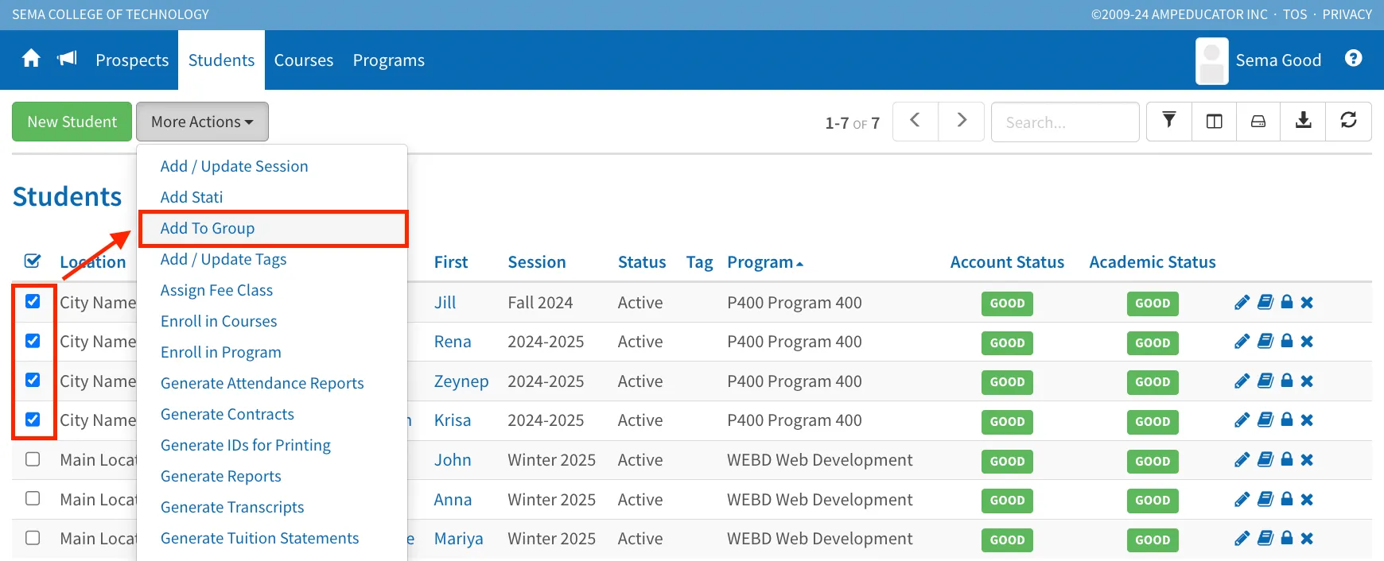Collapse the More Actions dropdown
1384x561 pixels.
pyautogui.click(x=202, y=122)
